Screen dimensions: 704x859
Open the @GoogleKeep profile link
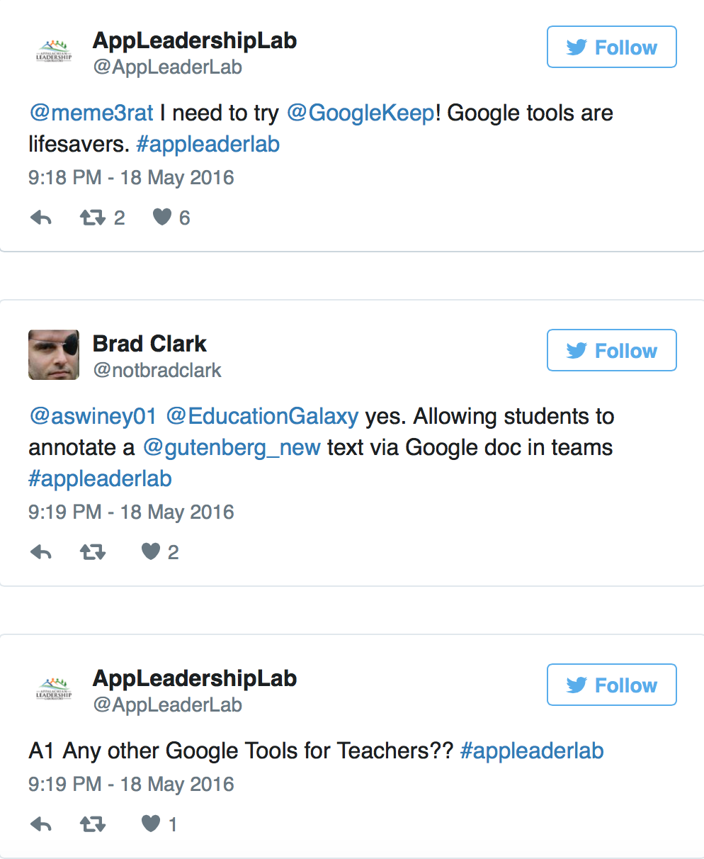[360, 113]
